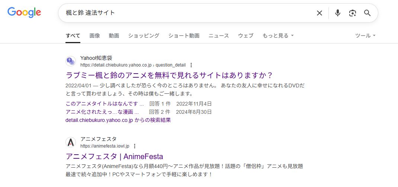Clear the search box with the X icon
Viewport: 398px width, 187px height.
point(319,13)
